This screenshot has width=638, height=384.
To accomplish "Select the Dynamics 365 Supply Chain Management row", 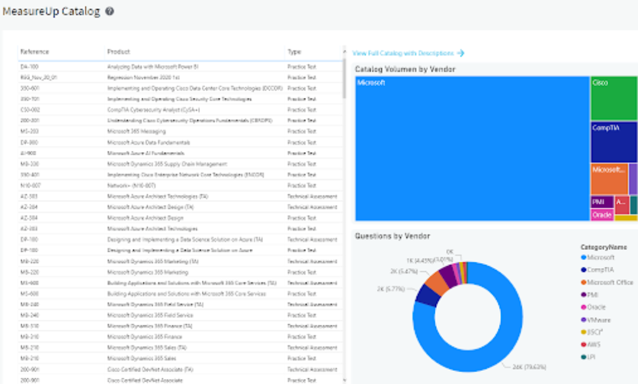I will 180,164.
